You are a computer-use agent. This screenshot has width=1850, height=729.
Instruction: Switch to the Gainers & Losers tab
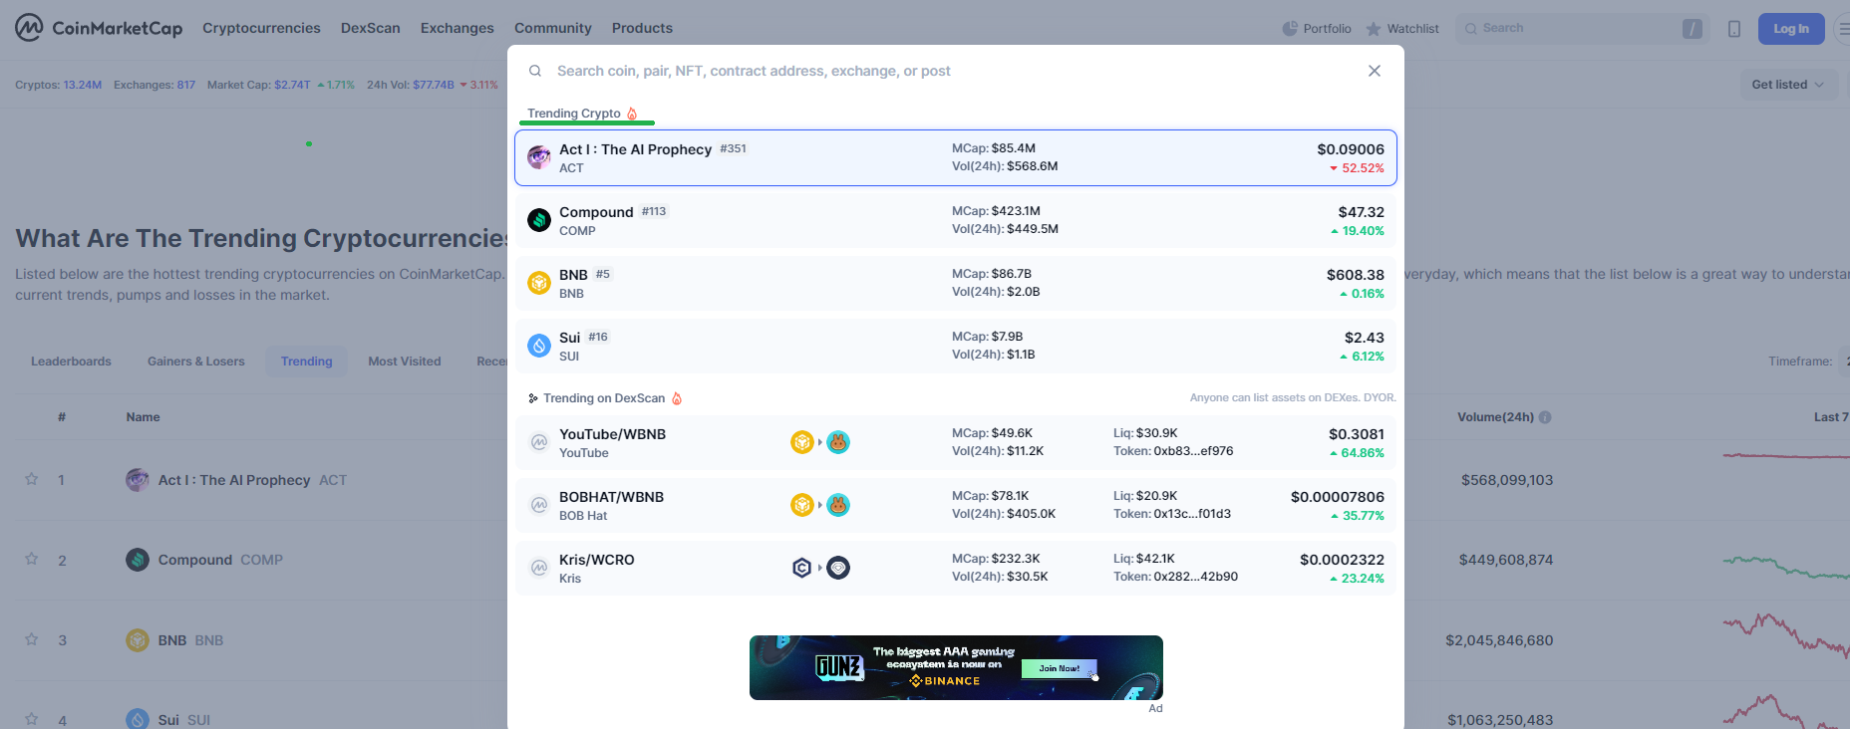click(x=196, y=362)
